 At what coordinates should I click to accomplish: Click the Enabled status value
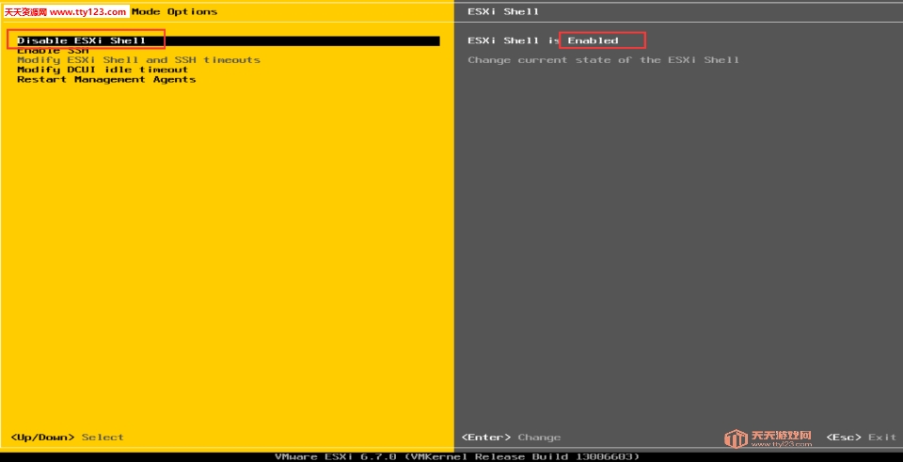(594, 40)
